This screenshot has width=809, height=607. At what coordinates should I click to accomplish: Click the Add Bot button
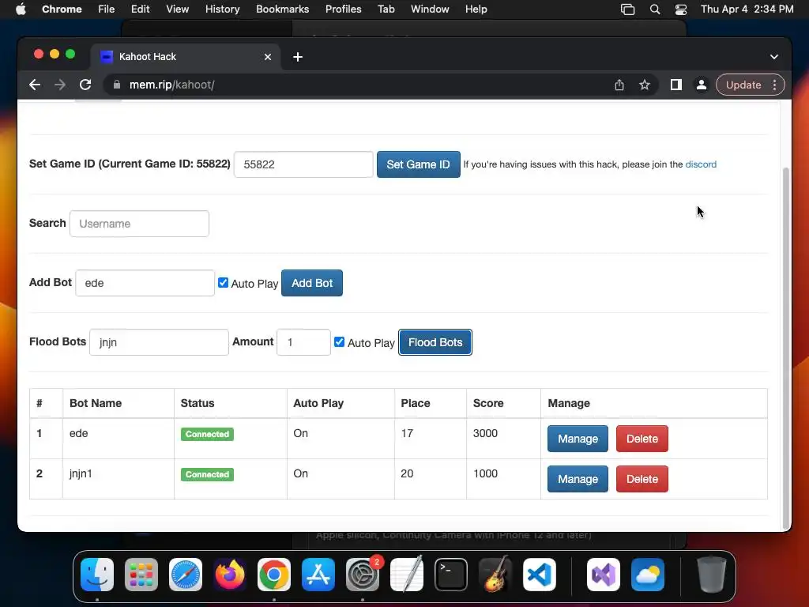(311, 283)
